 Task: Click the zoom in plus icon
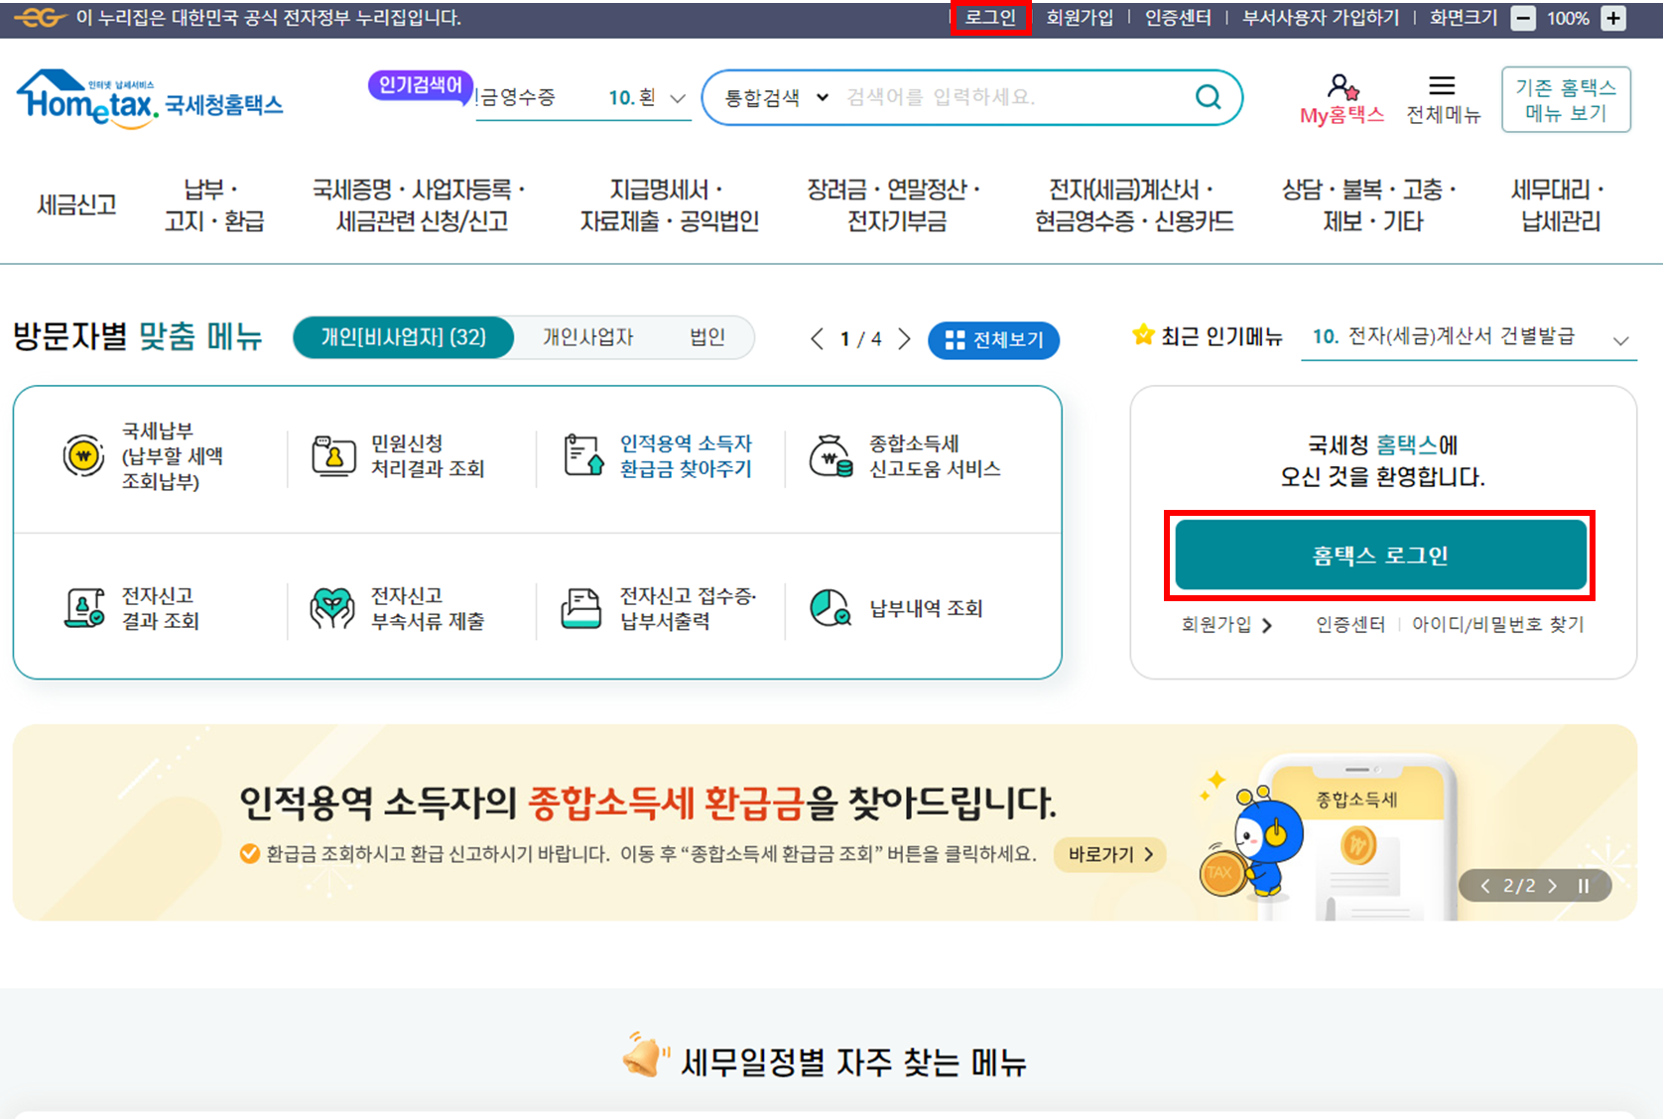point(1614,18)
